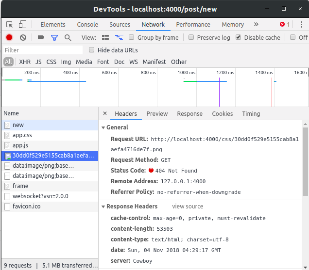
Task: Open DevTools three-dot customize menu
Action: [301, 24]
